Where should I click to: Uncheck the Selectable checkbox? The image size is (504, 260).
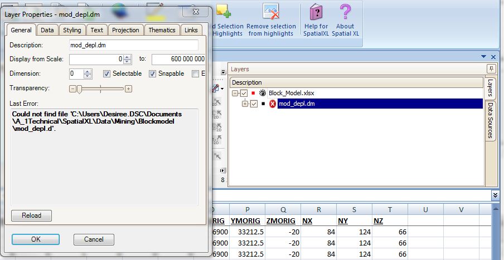pyautogui.click(x=107, y=73)
